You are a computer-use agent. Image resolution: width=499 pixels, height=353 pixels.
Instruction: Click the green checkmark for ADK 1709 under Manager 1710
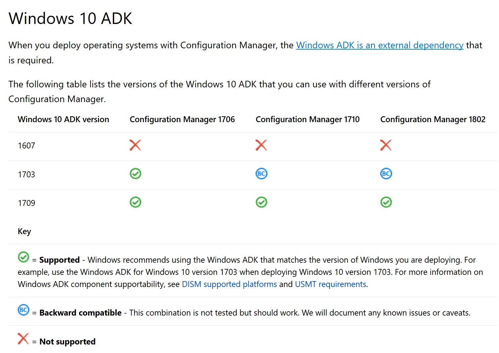[261, 202]
